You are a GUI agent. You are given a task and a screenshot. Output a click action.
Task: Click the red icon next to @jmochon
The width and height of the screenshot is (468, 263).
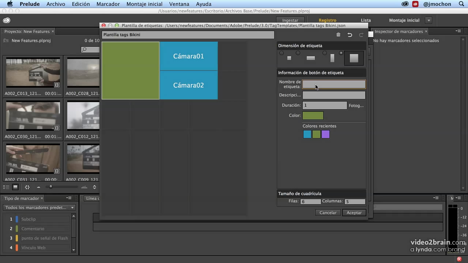415,4
